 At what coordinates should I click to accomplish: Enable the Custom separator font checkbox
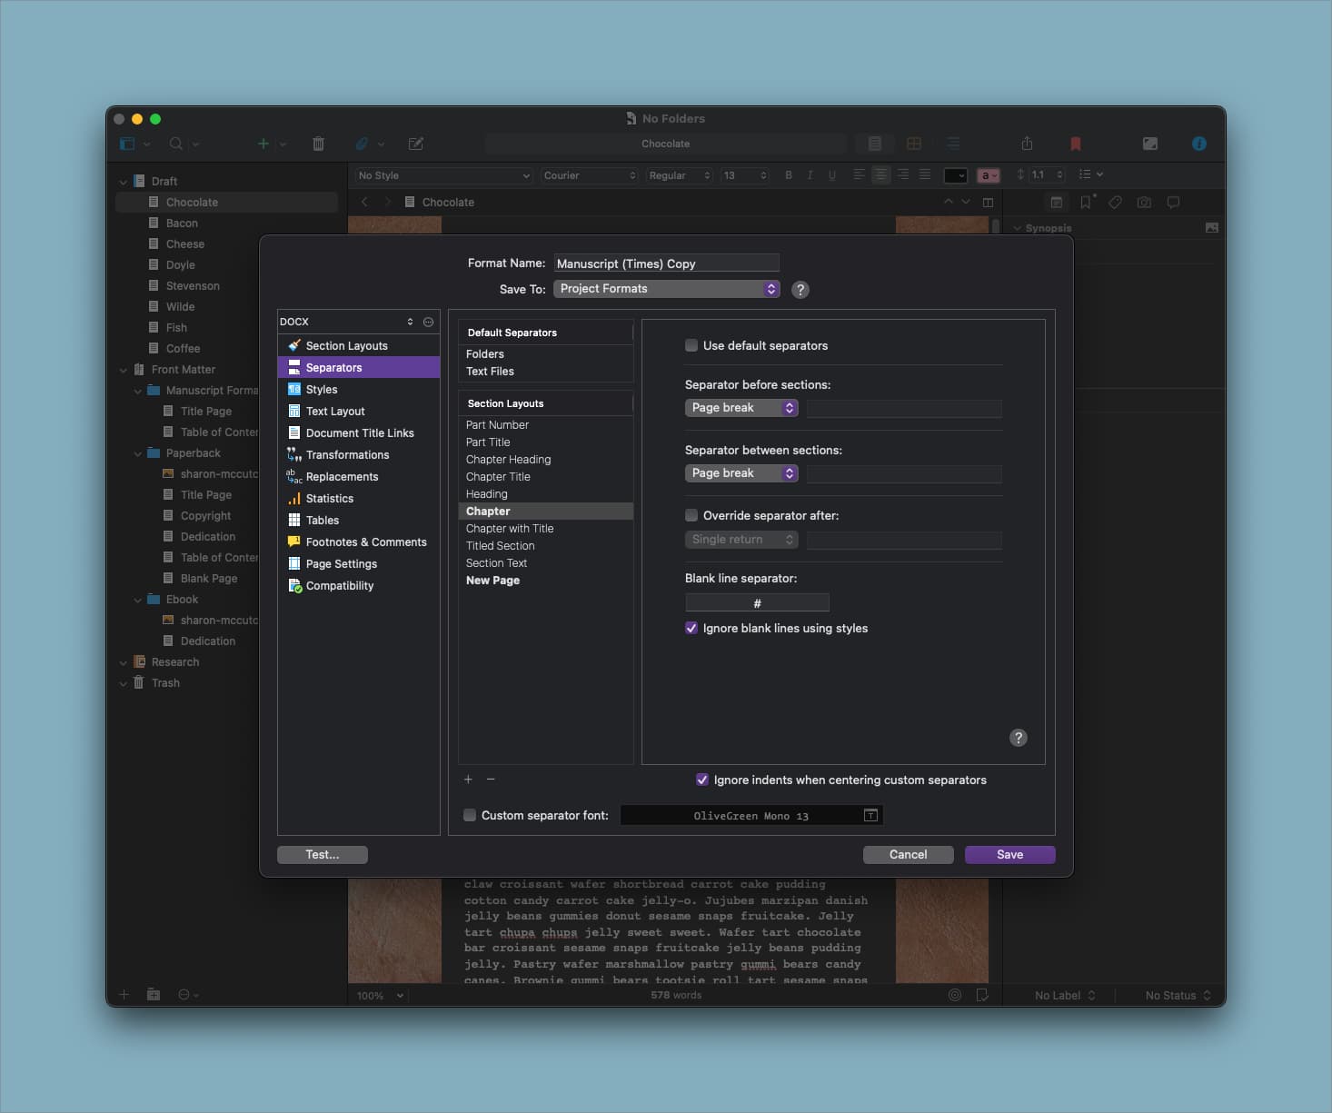[x=470, y=815]
